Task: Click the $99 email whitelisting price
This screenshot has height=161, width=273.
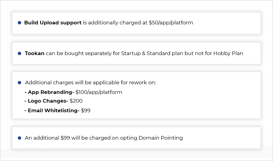Action: click(x=86, y=110)
